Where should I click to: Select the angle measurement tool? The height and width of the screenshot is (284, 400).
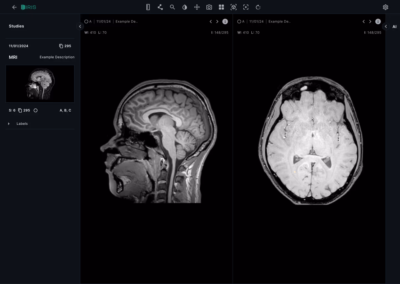[x=160, y=7]
